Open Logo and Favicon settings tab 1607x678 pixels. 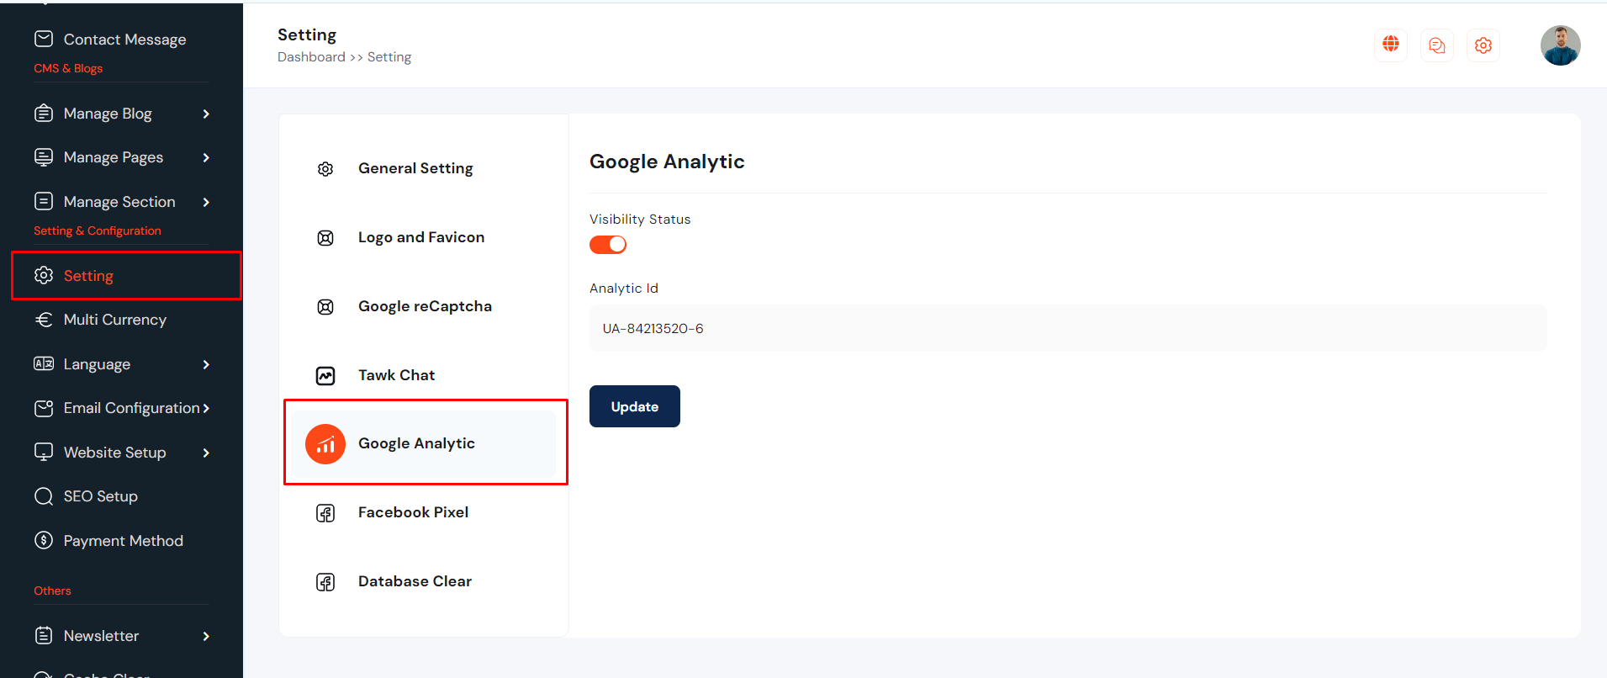click(x=420, y=237)
